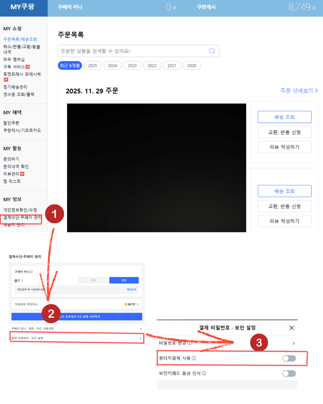Screen dimensions: 323x404
Task: Click the blue 충전 button
Action: coord(124,280)
